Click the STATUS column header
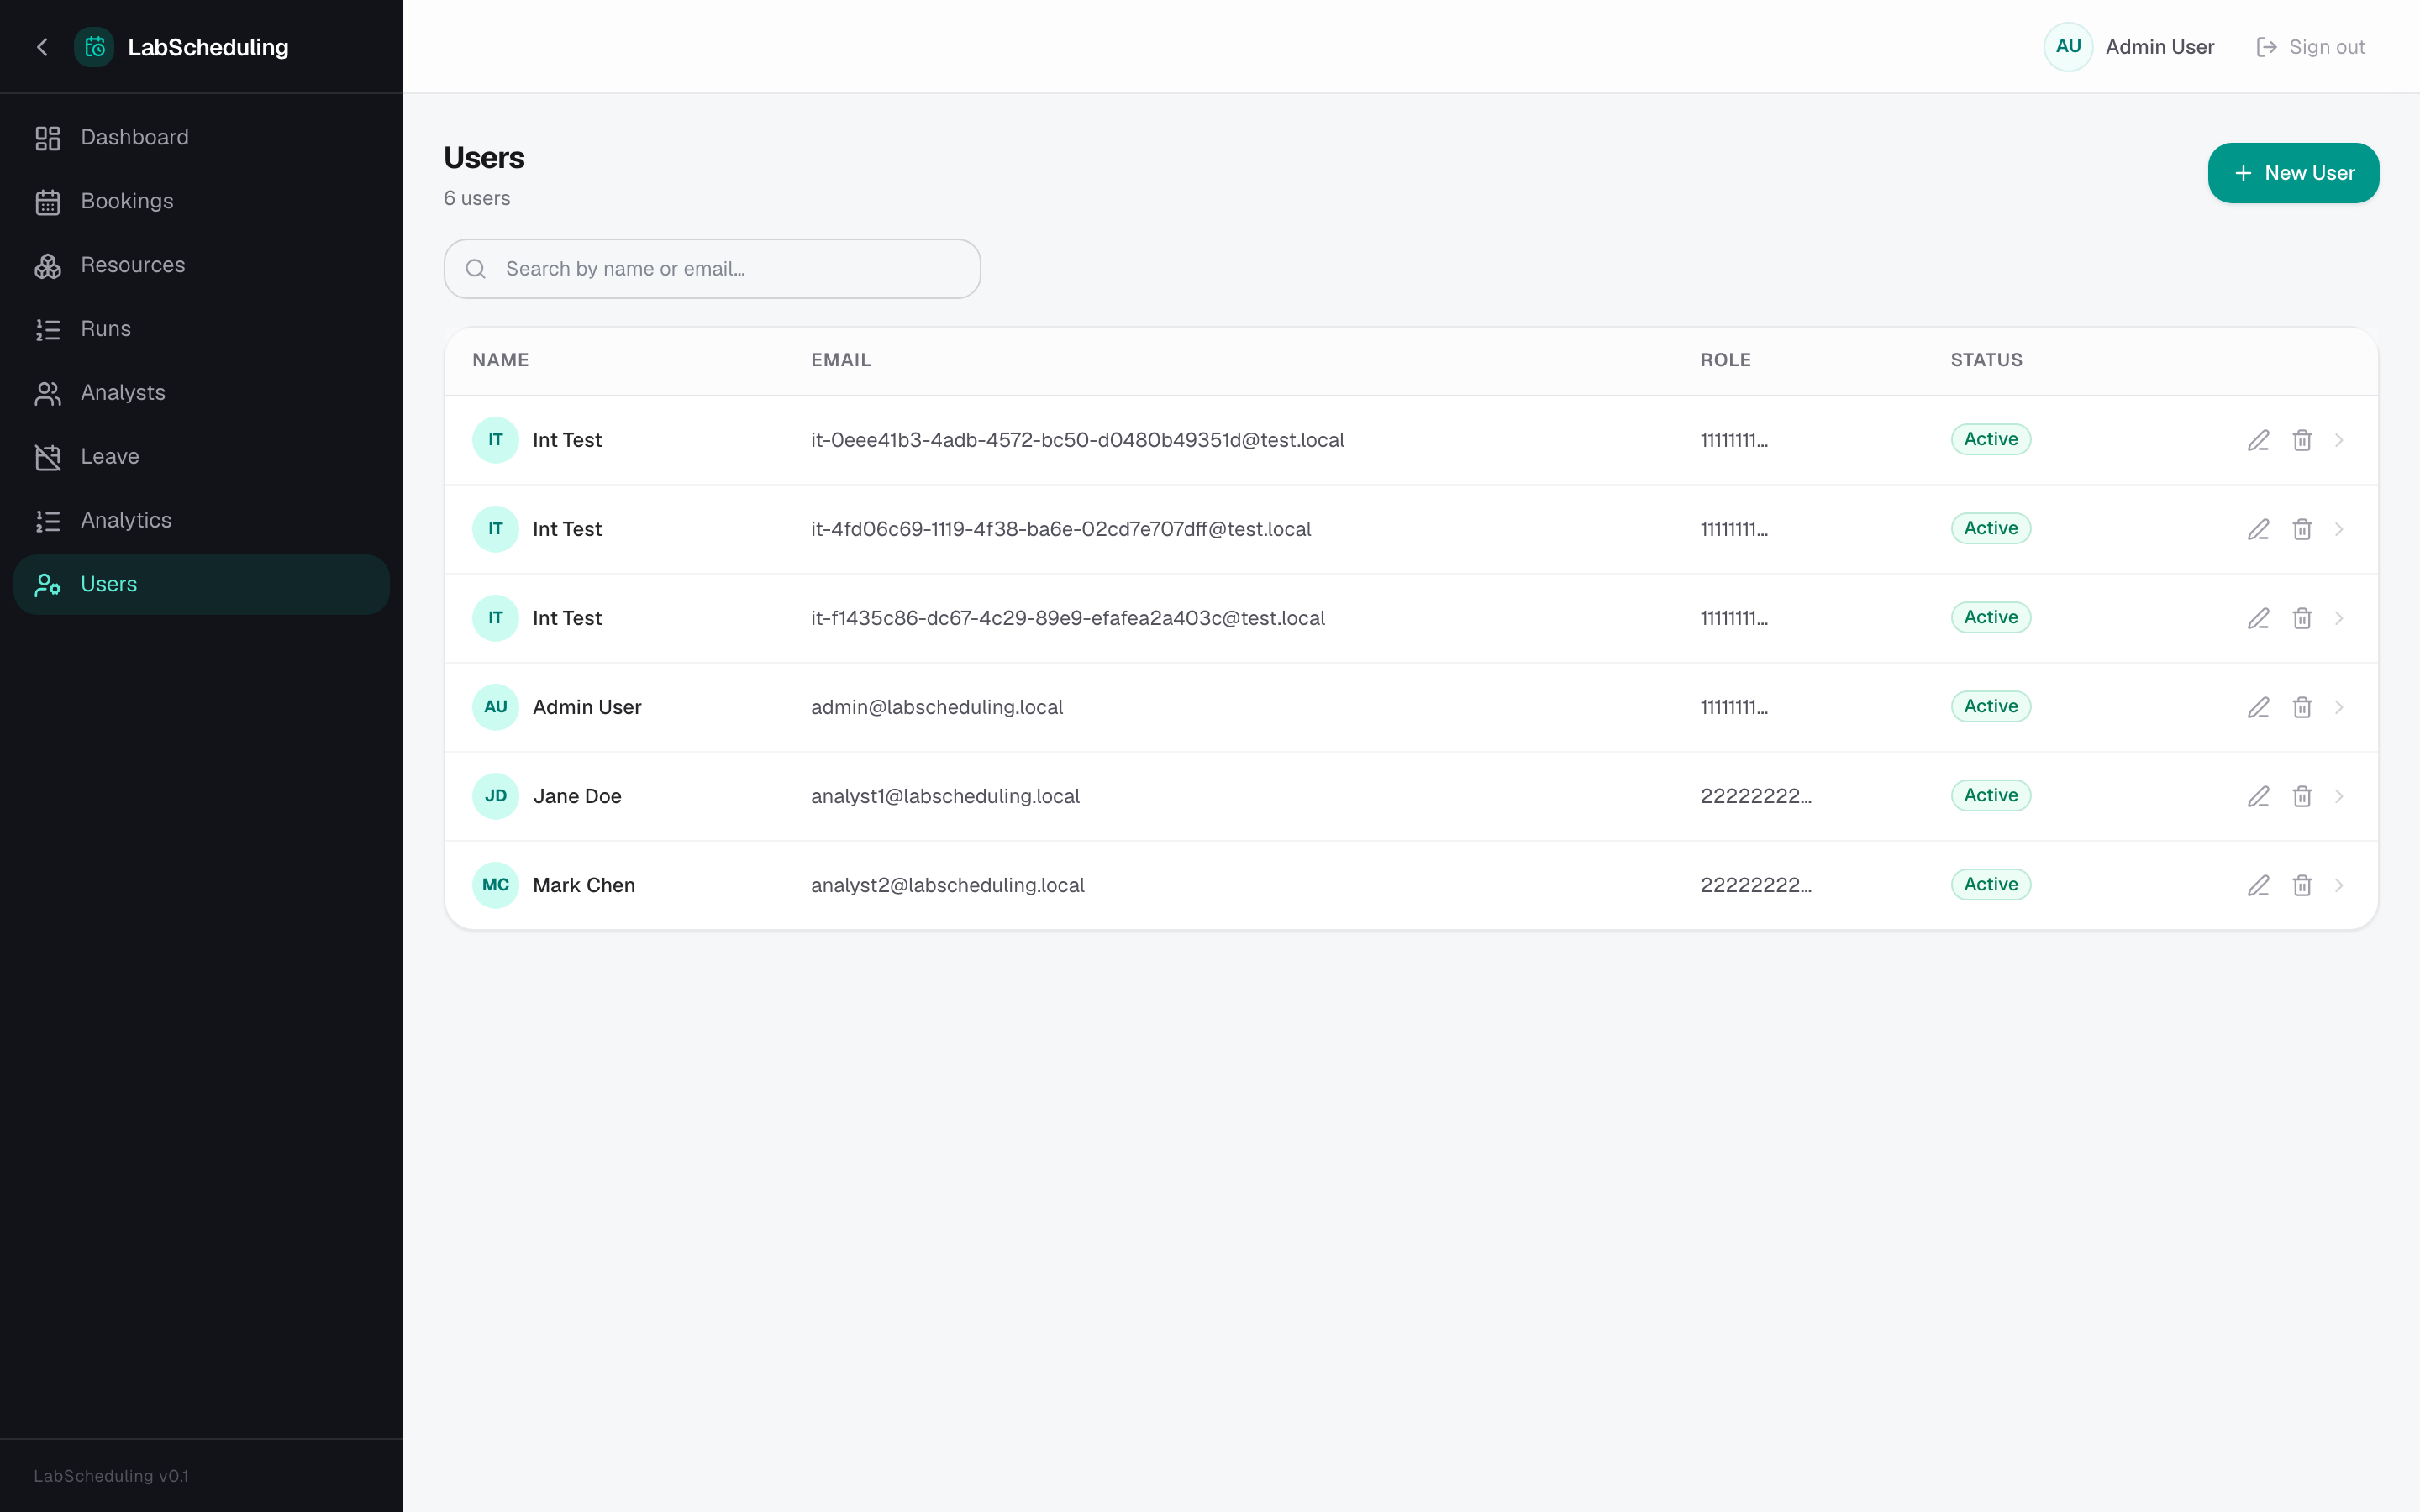This screenshot has height=1512, width=2420. coord(1986,360)
